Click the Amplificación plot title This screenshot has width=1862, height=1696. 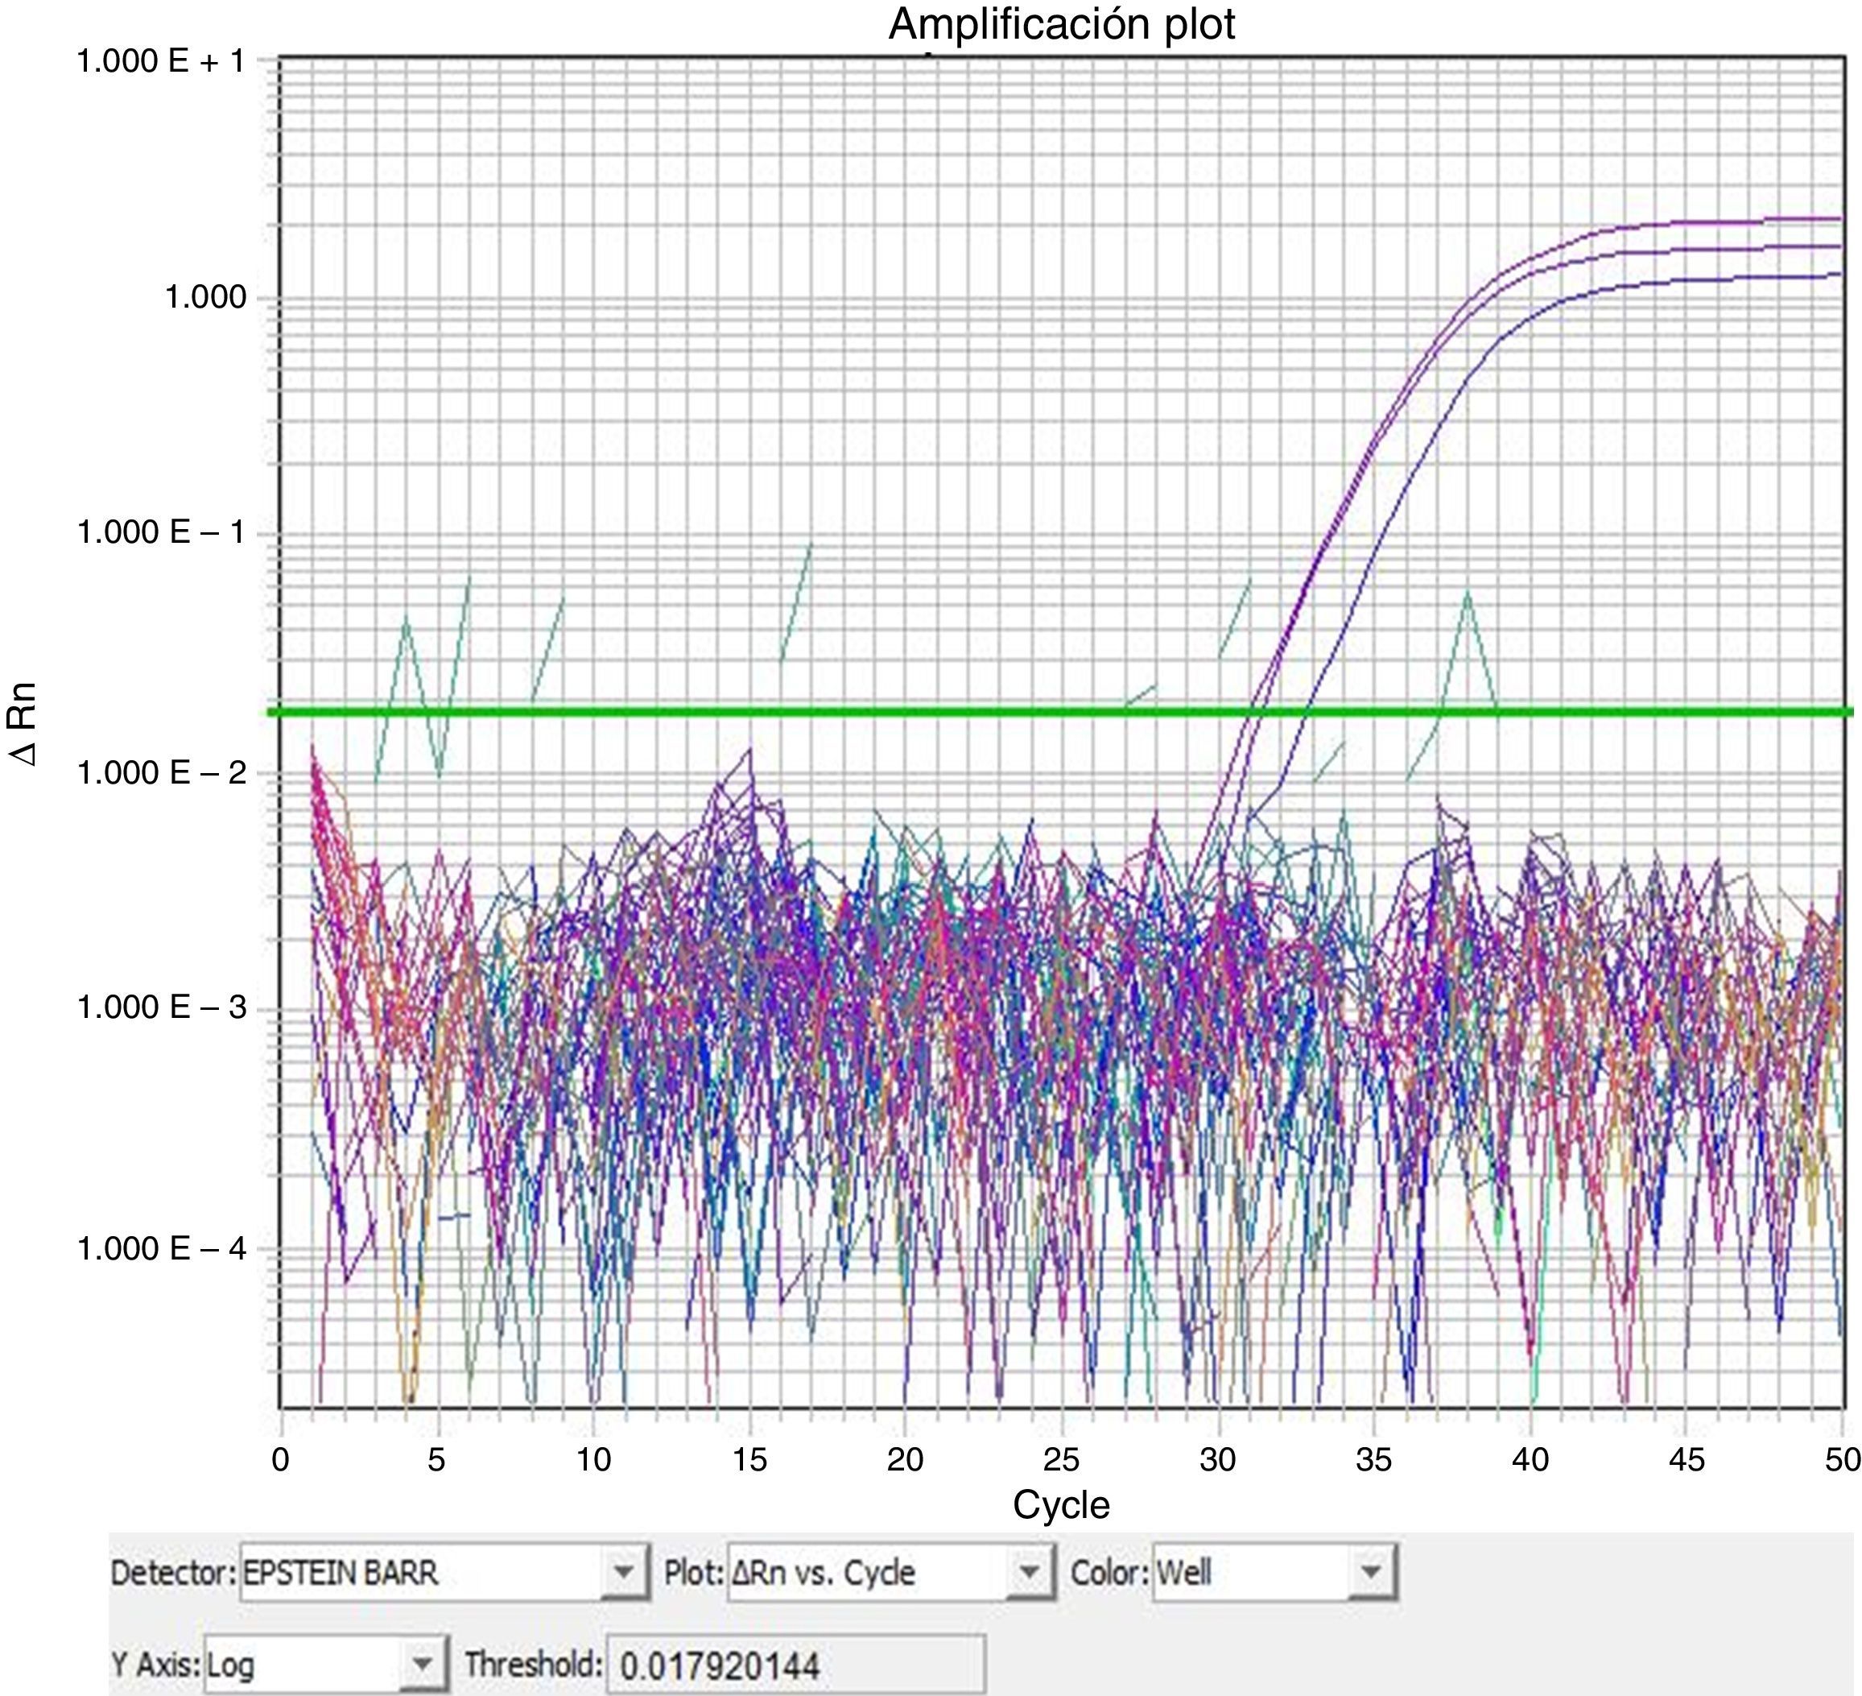pyautogui.click(x=1061, y=25)
